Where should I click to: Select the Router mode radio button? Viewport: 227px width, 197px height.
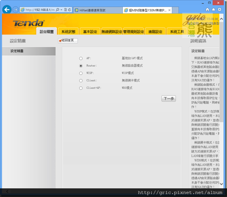(x=81, y=66)
